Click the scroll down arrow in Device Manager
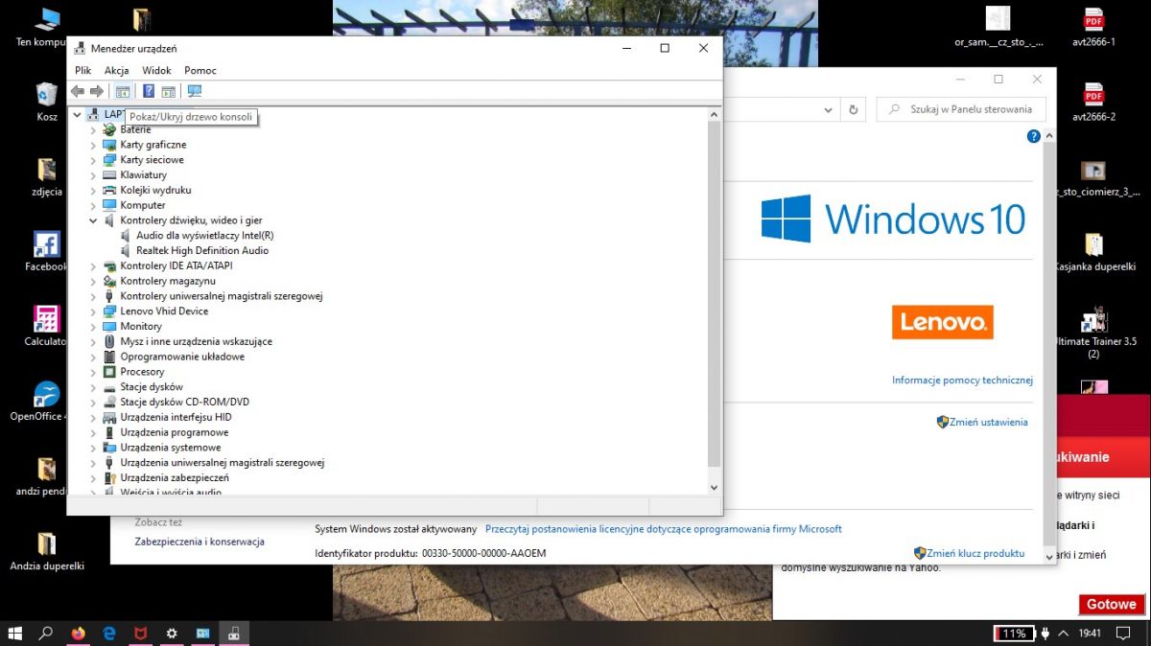 coord(713,488)
